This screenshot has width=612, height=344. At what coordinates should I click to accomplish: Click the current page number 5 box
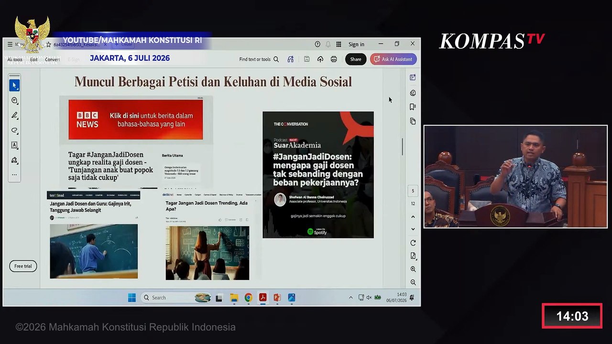(413, 191)
